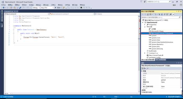Toggle categorized view in Properties panel

[142, 68]
